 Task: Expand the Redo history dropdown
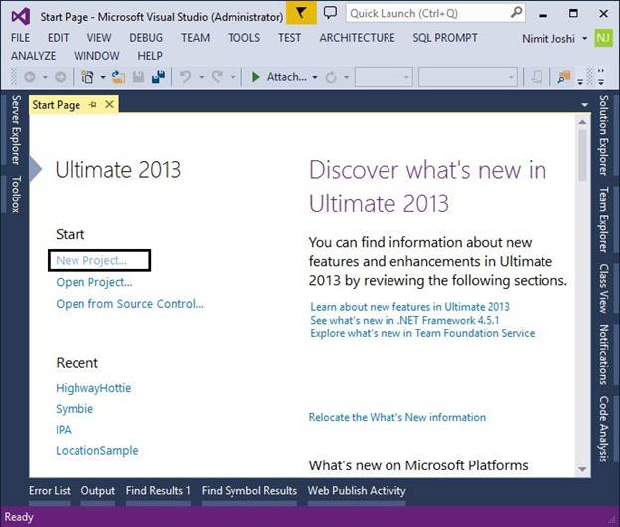pyautogui.click(x=232, y=77)
